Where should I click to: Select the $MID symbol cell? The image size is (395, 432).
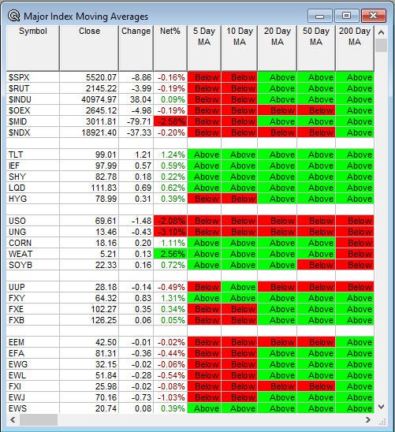pyautogui.click(x=33, y=121)
